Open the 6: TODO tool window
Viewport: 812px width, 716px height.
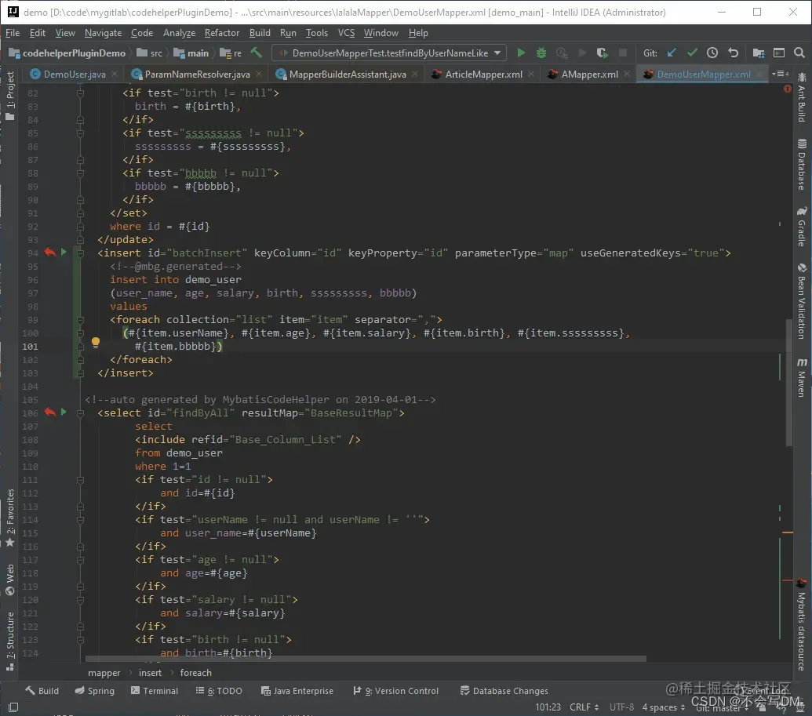coord(219,691)
